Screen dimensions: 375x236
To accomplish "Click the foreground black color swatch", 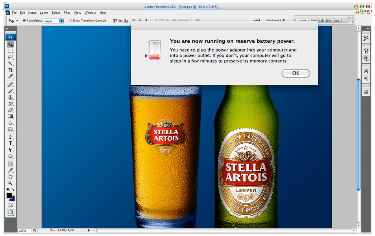I will pos(9,195).
